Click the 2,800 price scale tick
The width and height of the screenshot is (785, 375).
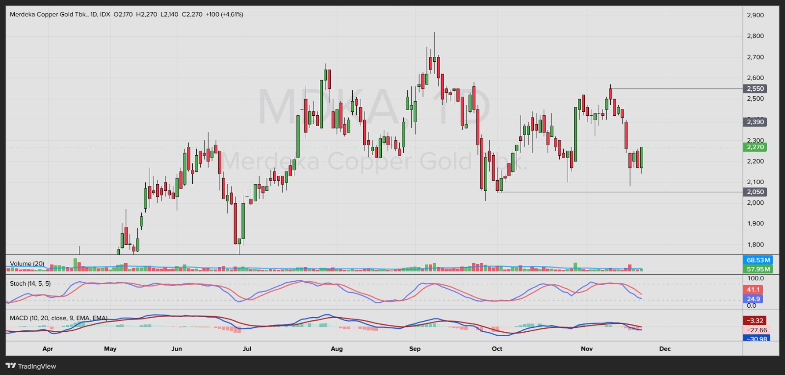[x=756, y=36]
